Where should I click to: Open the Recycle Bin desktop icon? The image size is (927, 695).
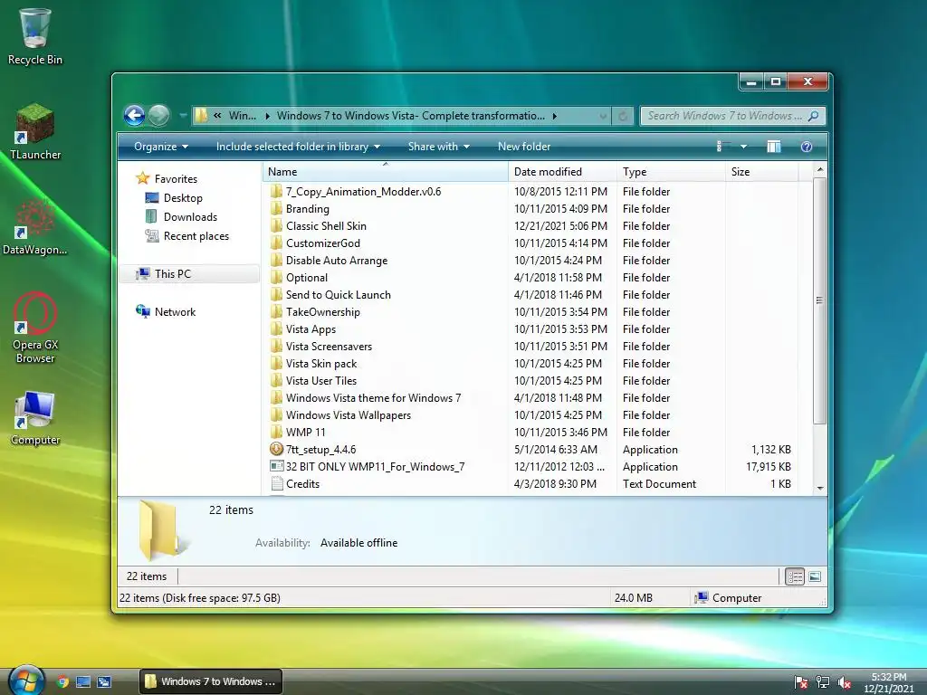point(35,36)
